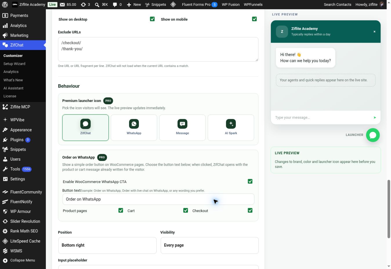Go to What's New submenu
The image size is (391, 269).
click(13, 80)
